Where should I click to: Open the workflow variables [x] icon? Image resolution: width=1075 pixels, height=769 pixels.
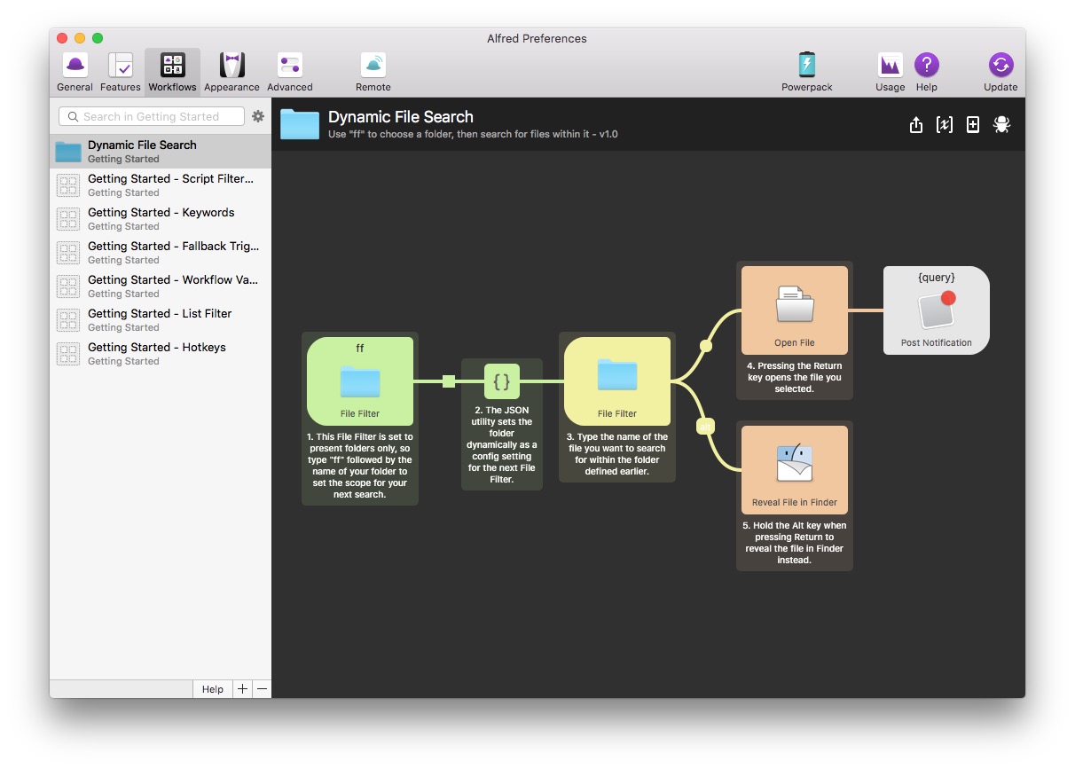945,125
